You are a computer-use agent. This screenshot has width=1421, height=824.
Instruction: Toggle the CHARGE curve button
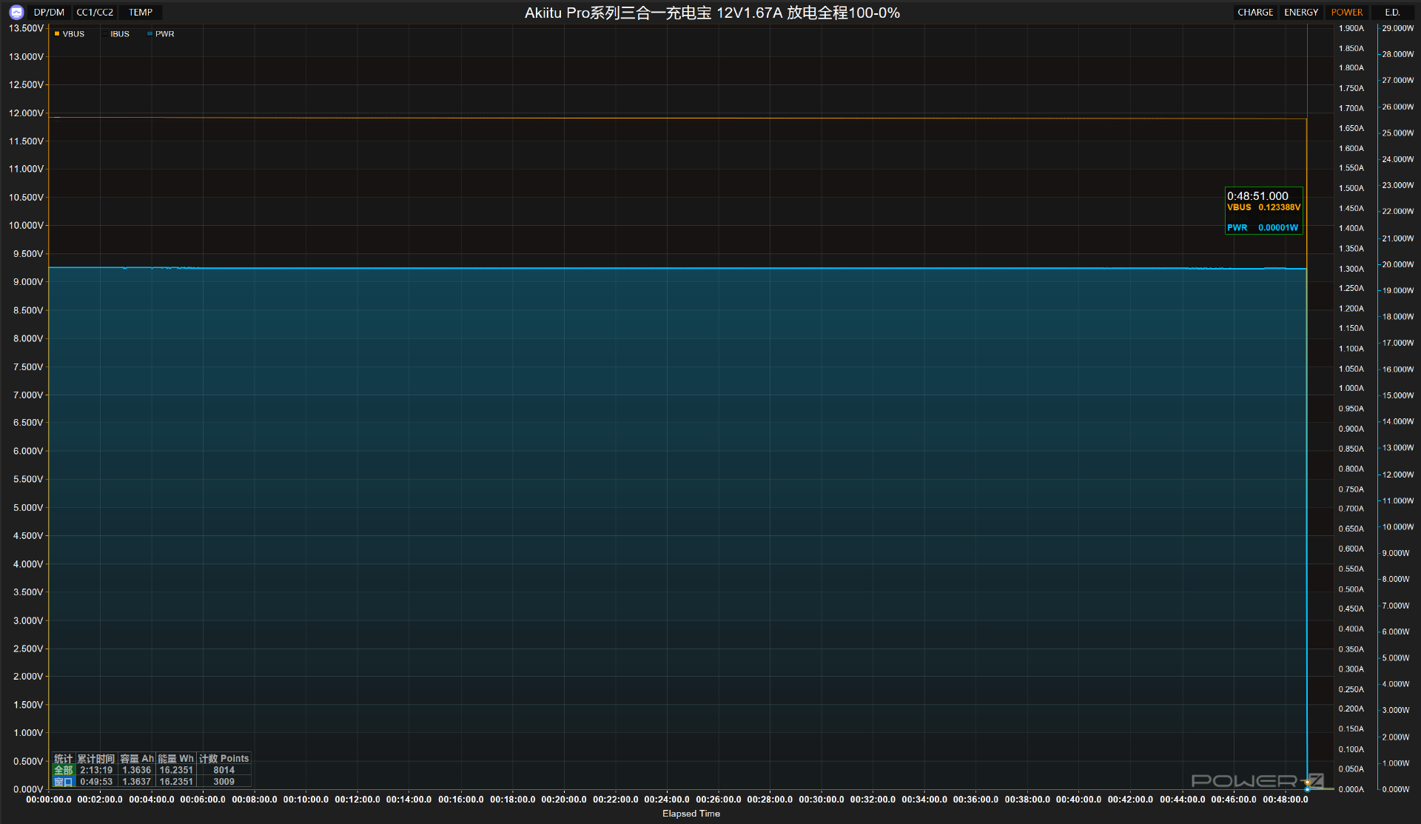(1255, 13)
